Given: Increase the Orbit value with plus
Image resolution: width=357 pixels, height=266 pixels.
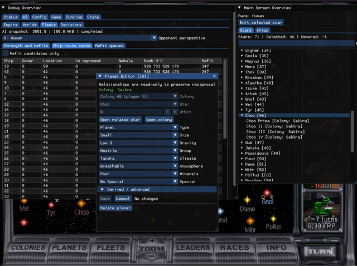Looking at the screenshot, I should (x=175, y=112).
